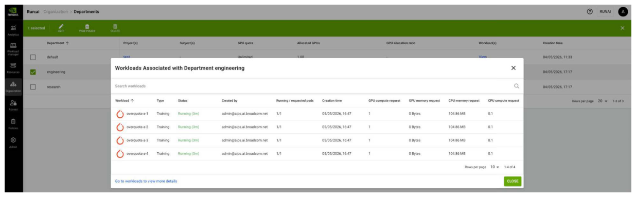This screenshot has width=636, height=197.
Task: Clear selection with the green bar X
Action: (622, 28)
